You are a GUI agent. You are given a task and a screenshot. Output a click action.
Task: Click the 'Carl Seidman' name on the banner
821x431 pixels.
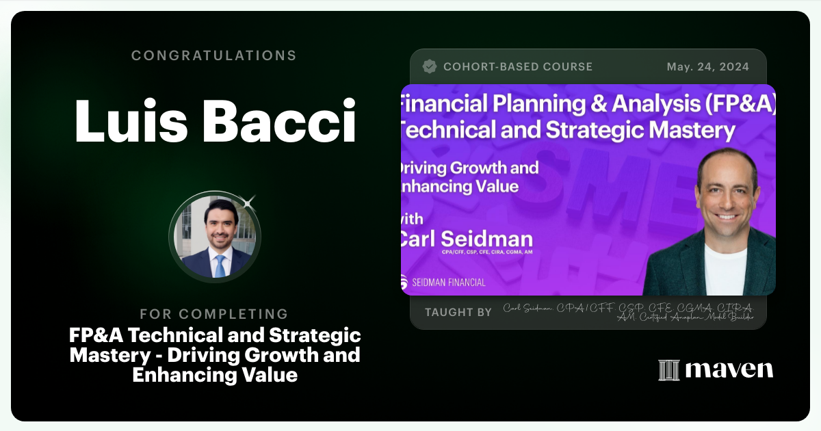coord(467,240)
